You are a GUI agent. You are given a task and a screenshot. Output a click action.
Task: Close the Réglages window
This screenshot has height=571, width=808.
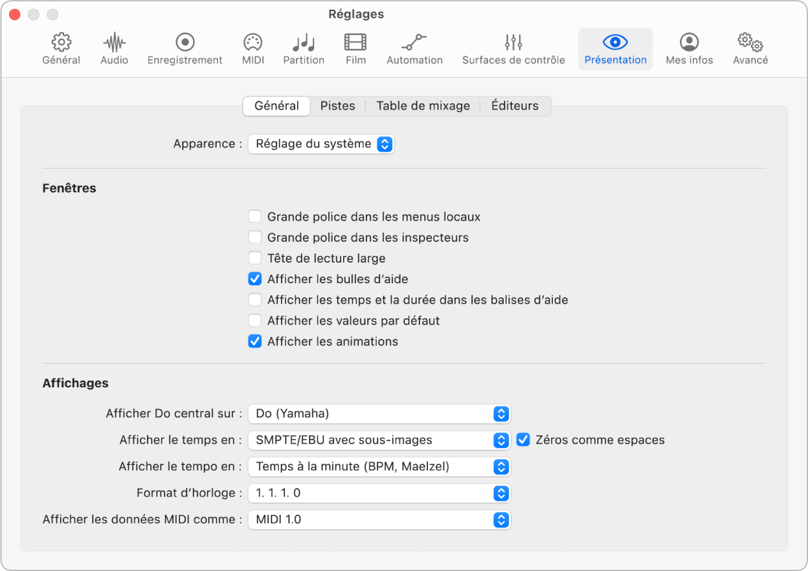[x=14, y=14]
